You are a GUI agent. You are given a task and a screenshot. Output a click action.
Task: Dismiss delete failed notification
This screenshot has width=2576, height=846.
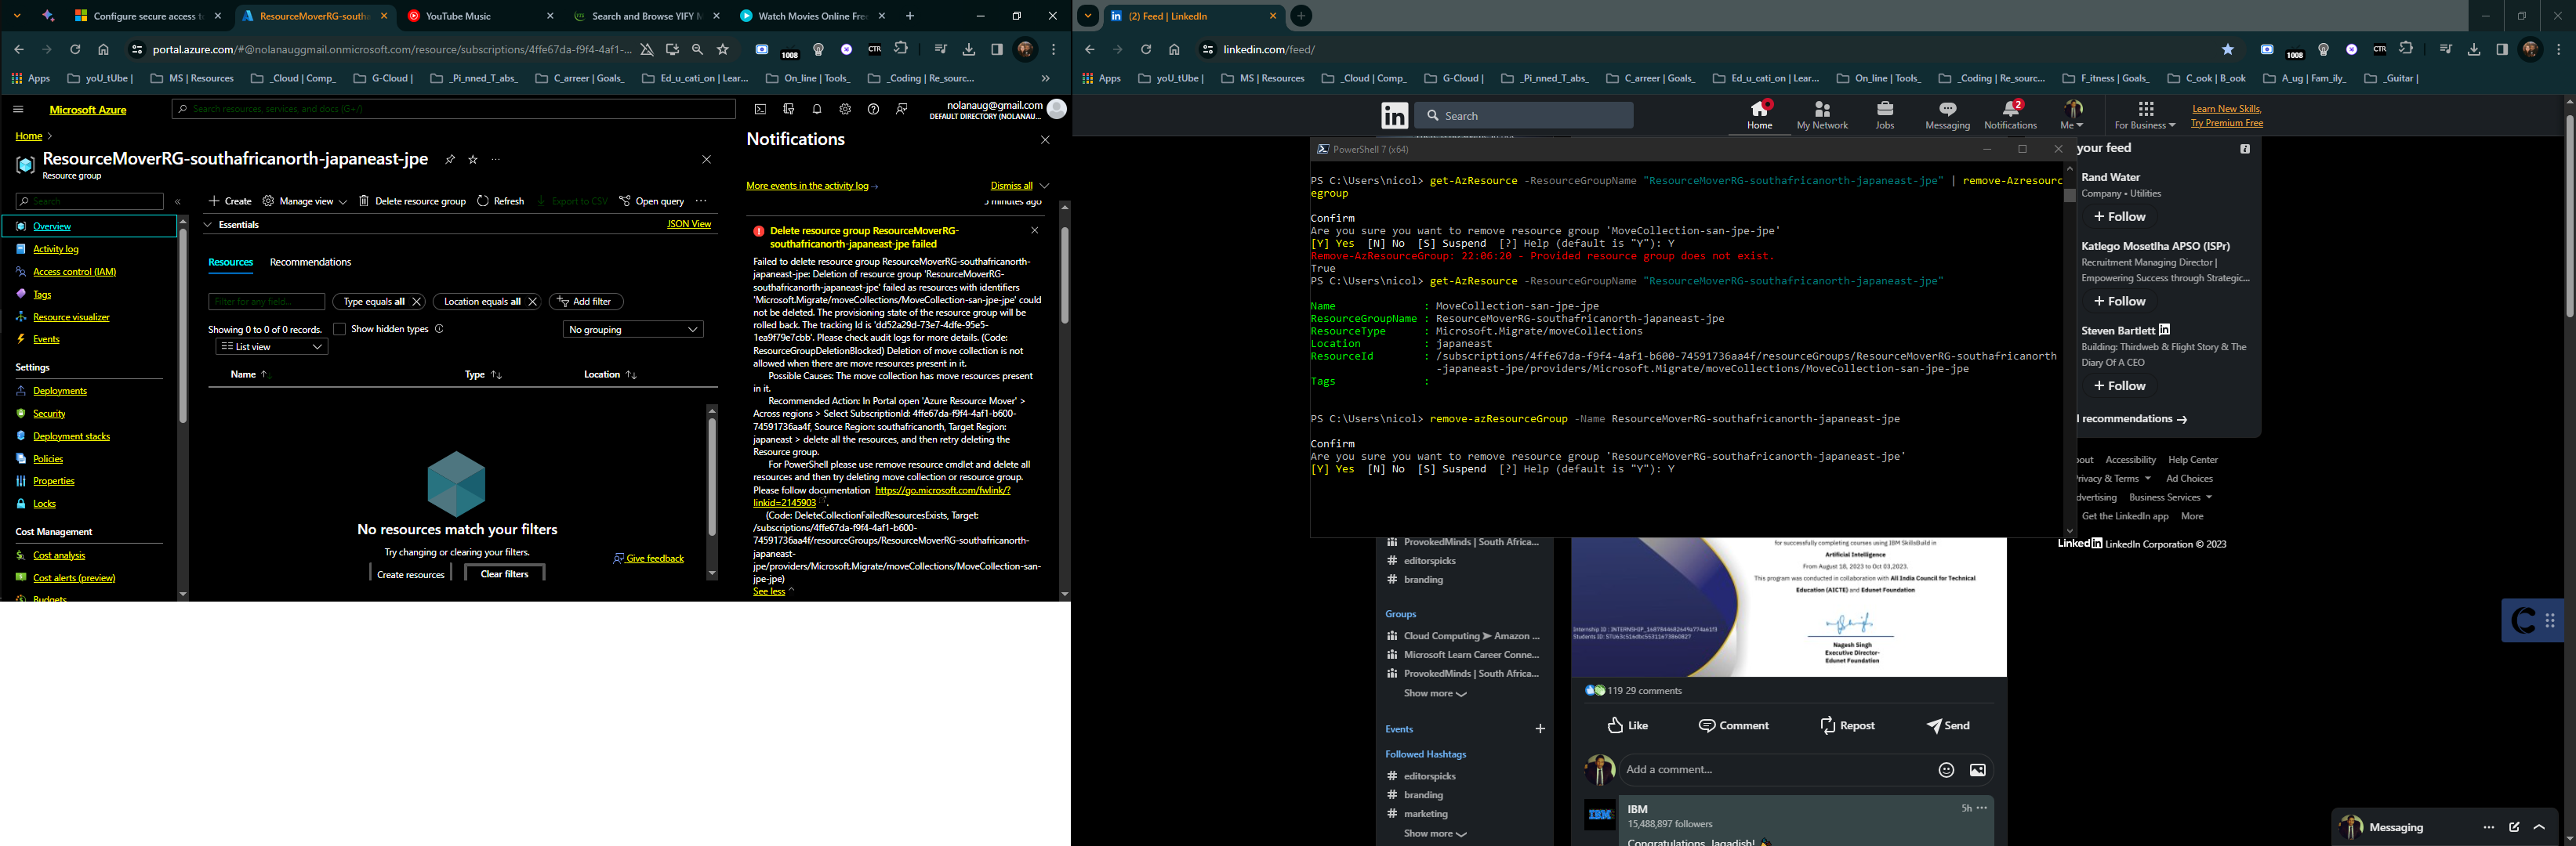(1034, 231)
